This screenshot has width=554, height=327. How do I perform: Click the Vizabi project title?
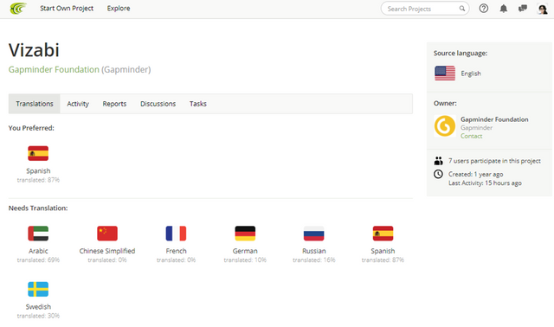[x=34, y=50]
